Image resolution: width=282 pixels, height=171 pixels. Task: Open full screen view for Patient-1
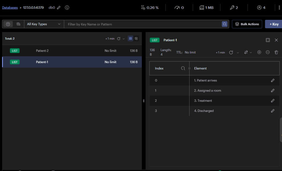[268, 40]
